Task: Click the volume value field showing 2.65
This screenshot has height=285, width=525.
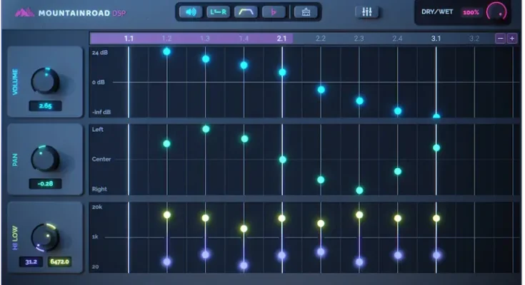Action: click(x=45, y=106)
